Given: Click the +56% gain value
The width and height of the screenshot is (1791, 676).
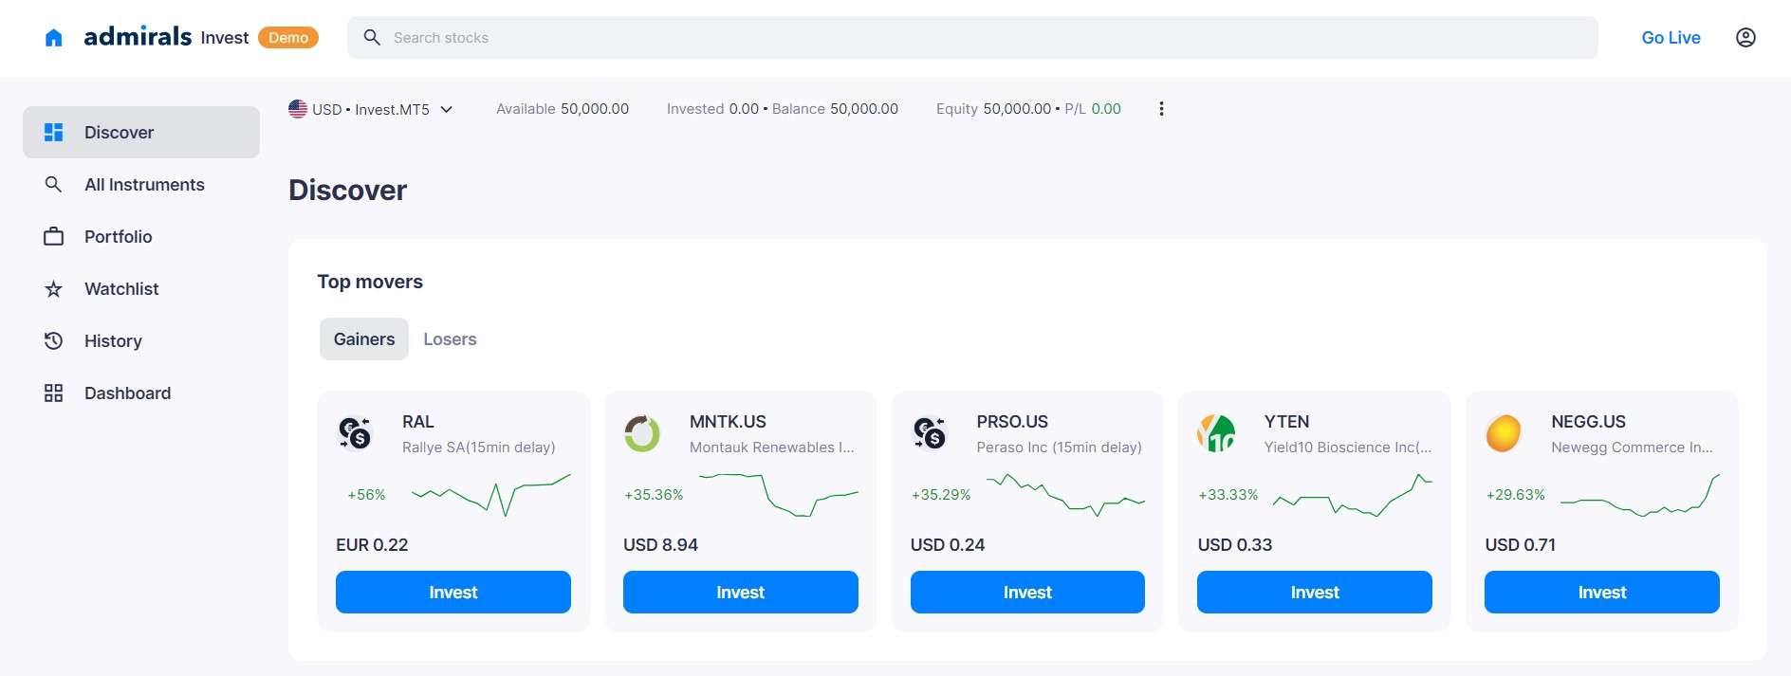Looking at the screenshot, I should coord(366,495).
